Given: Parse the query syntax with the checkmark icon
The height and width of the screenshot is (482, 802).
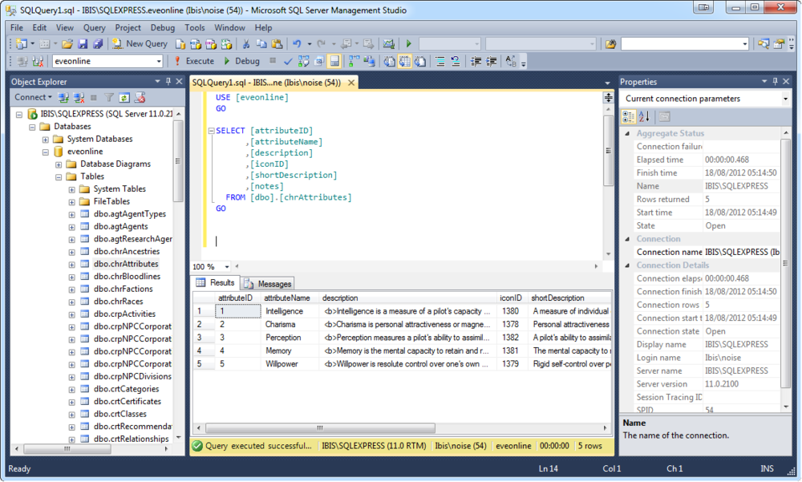Looking at the screenshot, I should (287, 62).
